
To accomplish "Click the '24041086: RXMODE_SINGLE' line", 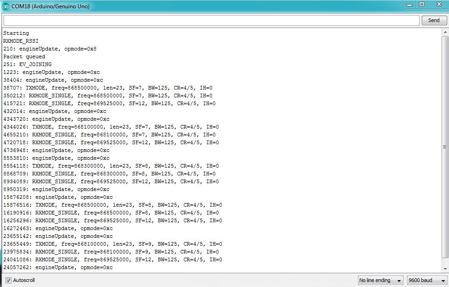I will (113, 260).
